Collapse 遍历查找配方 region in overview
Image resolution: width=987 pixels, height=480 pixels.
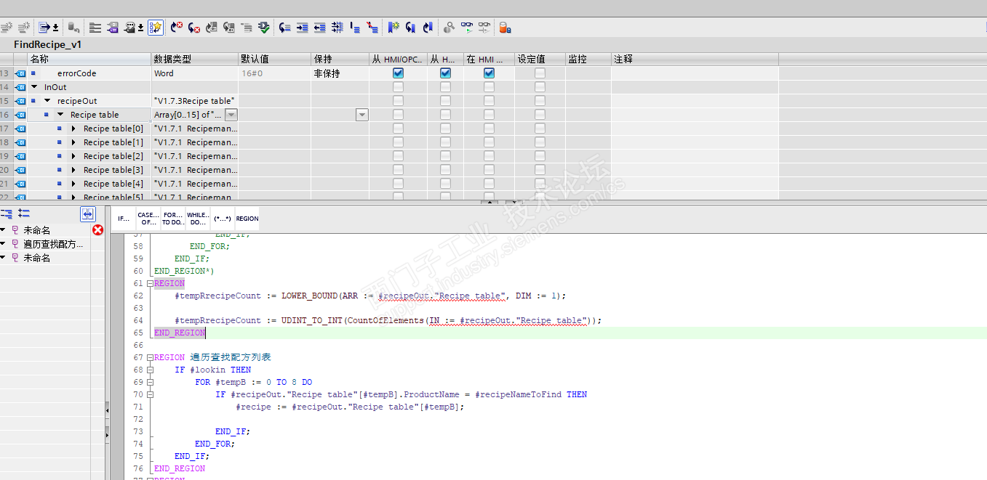coord(4,244)
